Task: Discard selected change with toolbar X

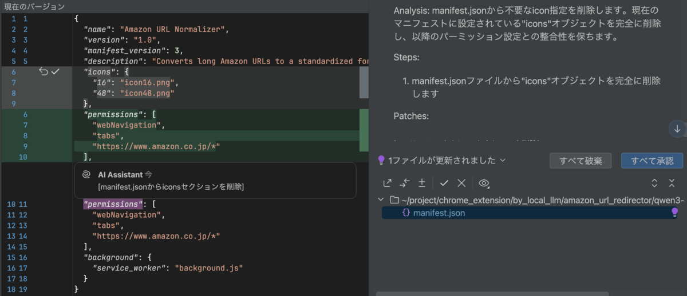Action: [461, 183]
